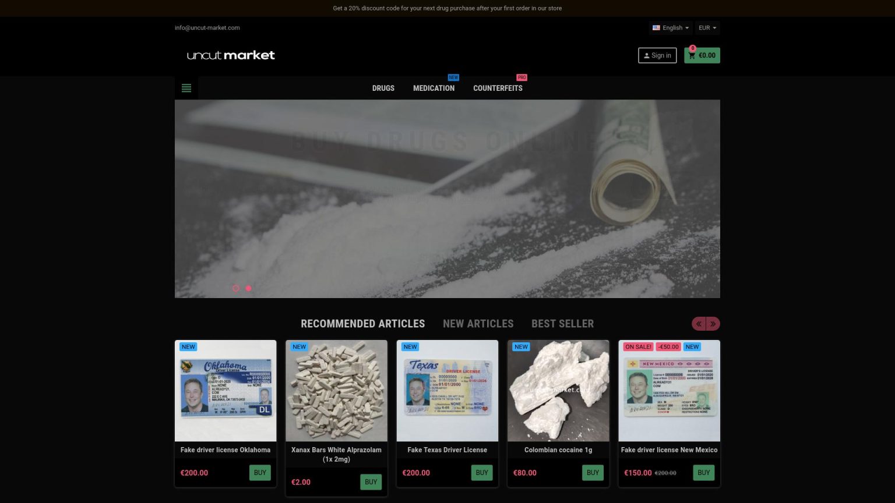
Task: Open the Counterfeits menu item
Action: (498, 88)
